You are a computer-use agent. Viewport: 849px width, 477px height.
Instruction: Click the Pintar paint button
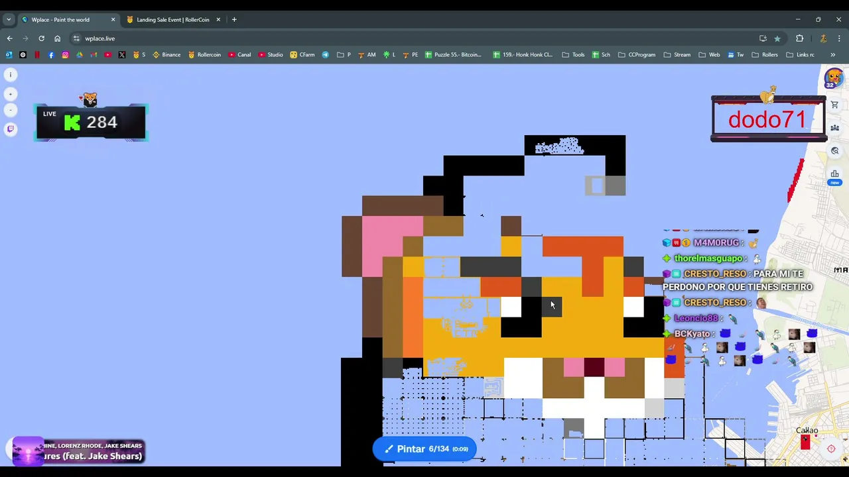pos(424,449)
